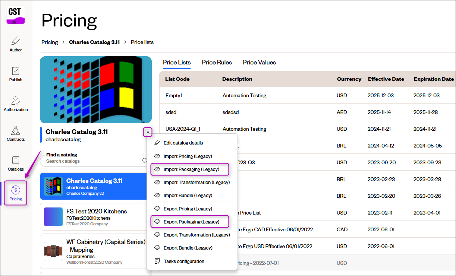Click the sdsd list code cell
The image size is (456, 276).
click(171, 112)
